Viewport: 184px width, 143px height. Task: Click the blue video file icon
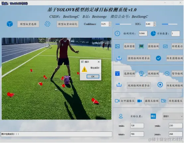pyautogui.click(x=117, y=74)
